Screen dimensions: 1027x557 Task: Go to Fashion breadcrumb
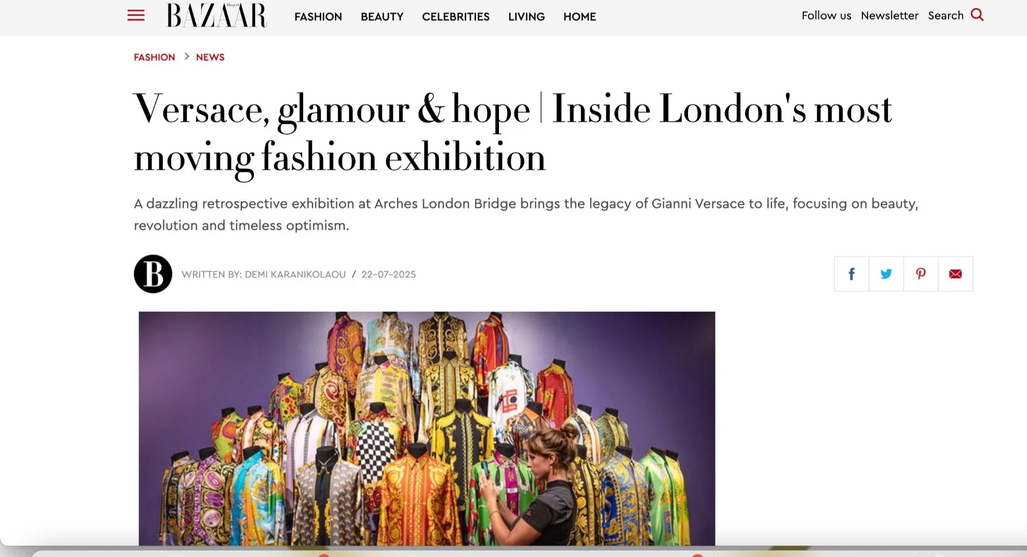tap(155, 57)
